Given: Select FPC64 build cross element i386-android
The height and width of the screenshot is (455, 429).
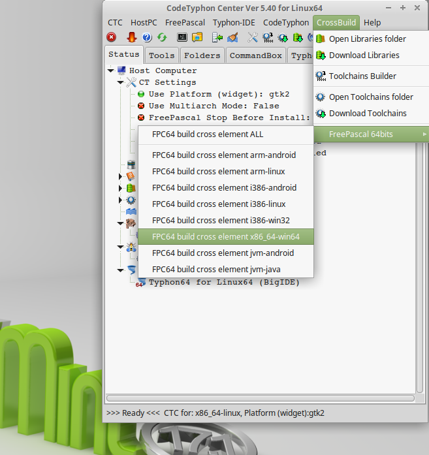Looking at the screenshot, I should coord(226,188).
